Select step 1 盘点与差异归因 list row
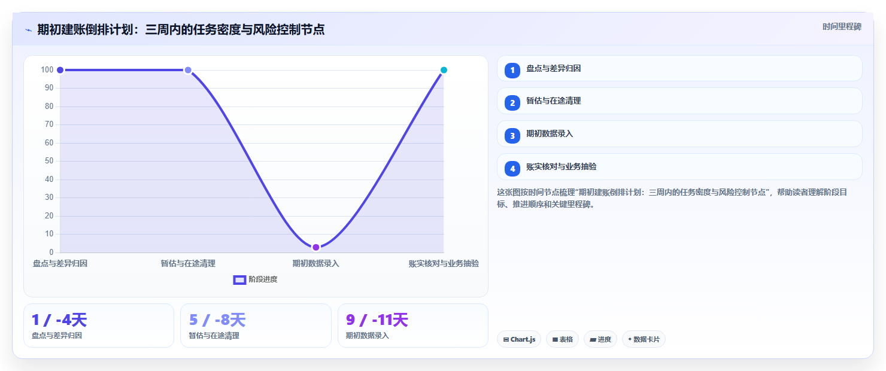Image resolution: width=886 pixels, height=371 pixels. (679, 68)
